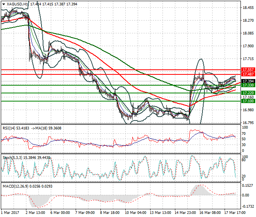This screenshot has height=217, width=256.
Task: Click the red 17.557 resistance level label
Action: point(248,70)
